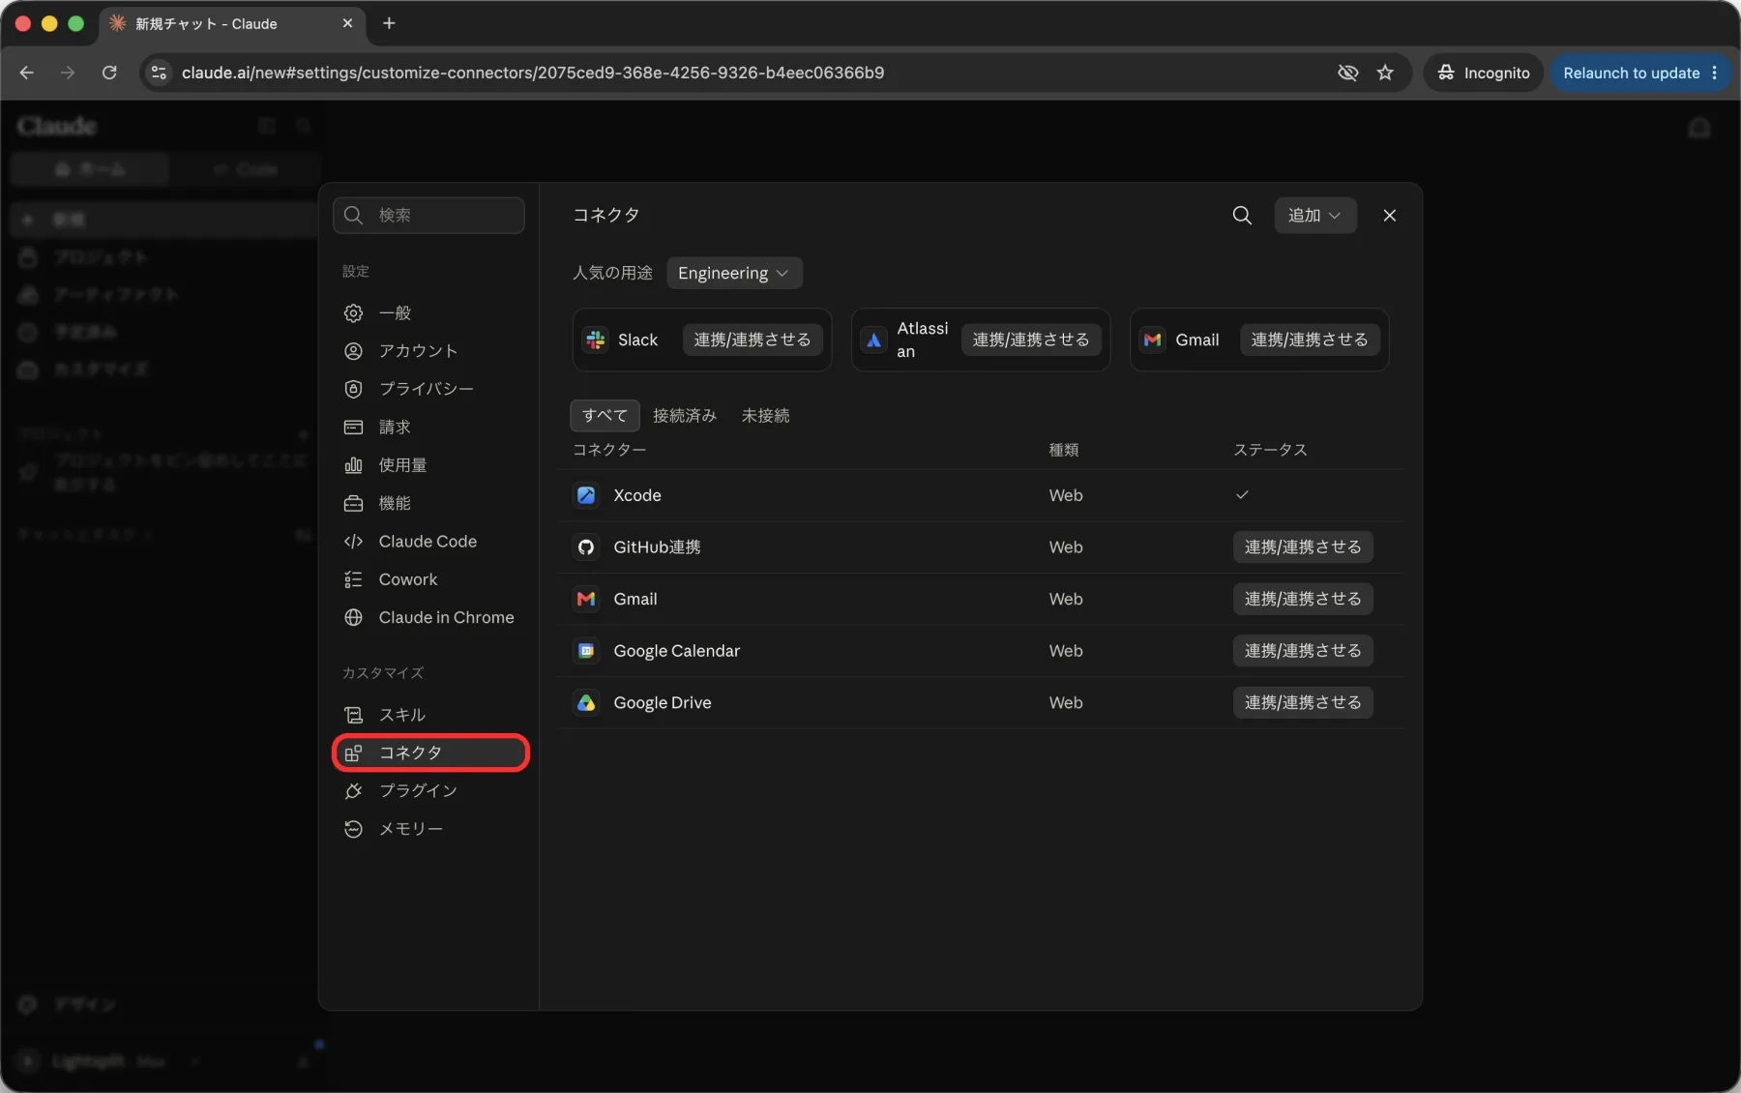Bookmark this page with star icon

click(1385, 73)
